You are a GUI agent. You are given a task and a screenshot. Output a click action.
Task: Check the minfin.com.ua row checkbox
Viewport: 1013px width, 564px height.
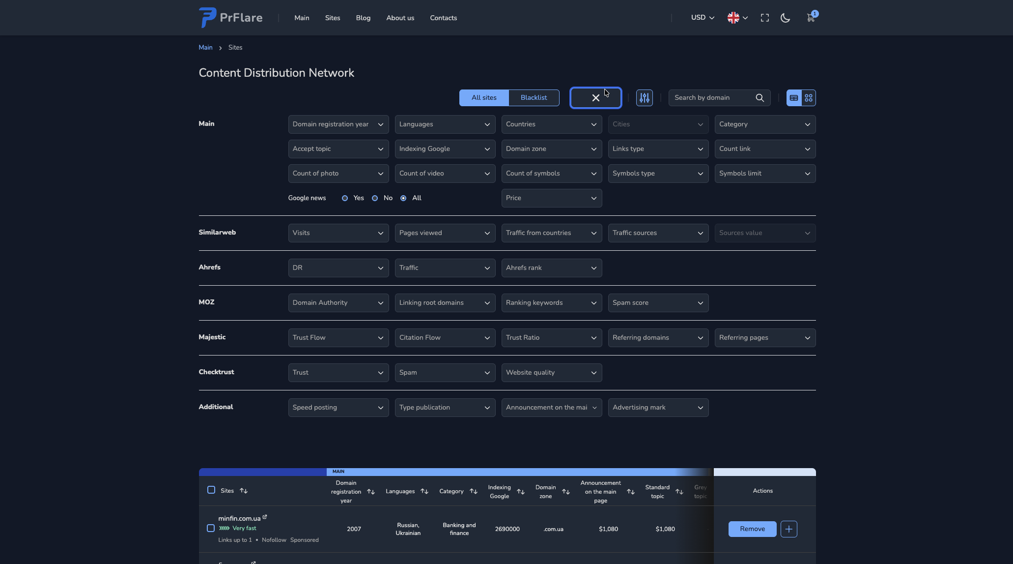[x=211, y=528]
